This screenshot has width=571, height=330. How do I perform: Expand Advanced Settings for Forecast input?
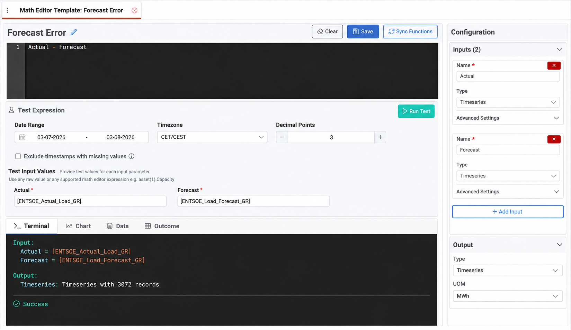(x=508, y=192)
